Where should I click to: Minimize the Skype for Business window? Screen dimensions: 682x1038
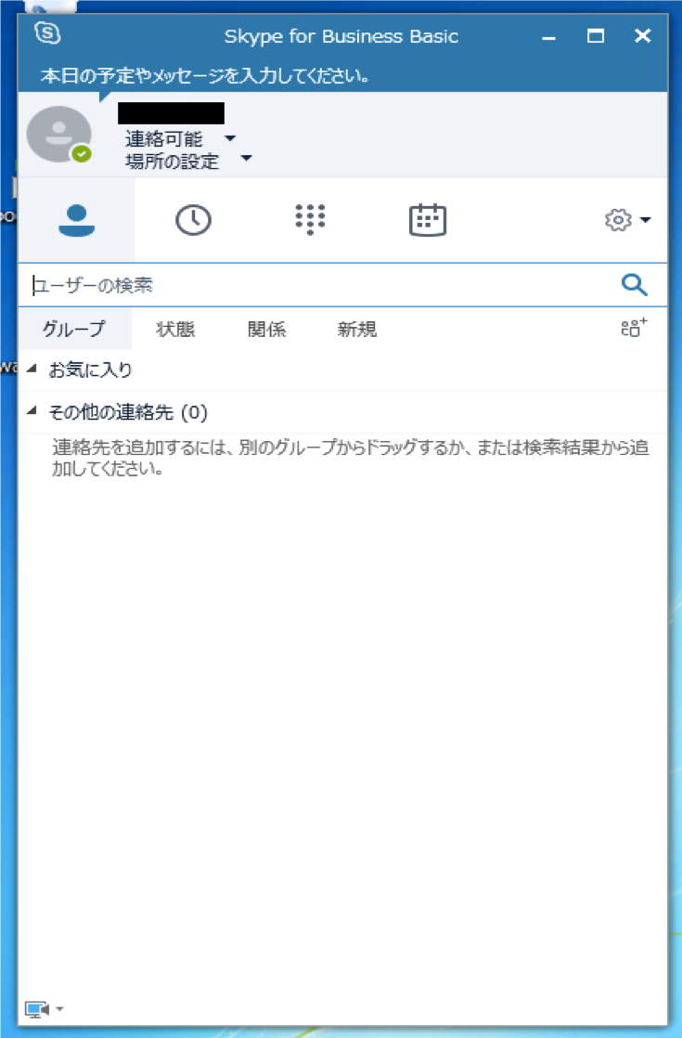click(548, 36)
